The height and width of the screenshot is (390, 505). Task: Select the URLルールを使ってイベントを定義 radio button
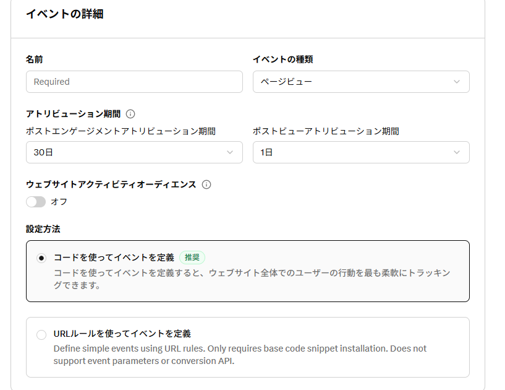coord(41,335)
